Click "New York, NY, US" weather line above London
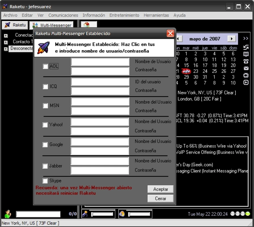 pyautogui.click(x=207, y=93)
